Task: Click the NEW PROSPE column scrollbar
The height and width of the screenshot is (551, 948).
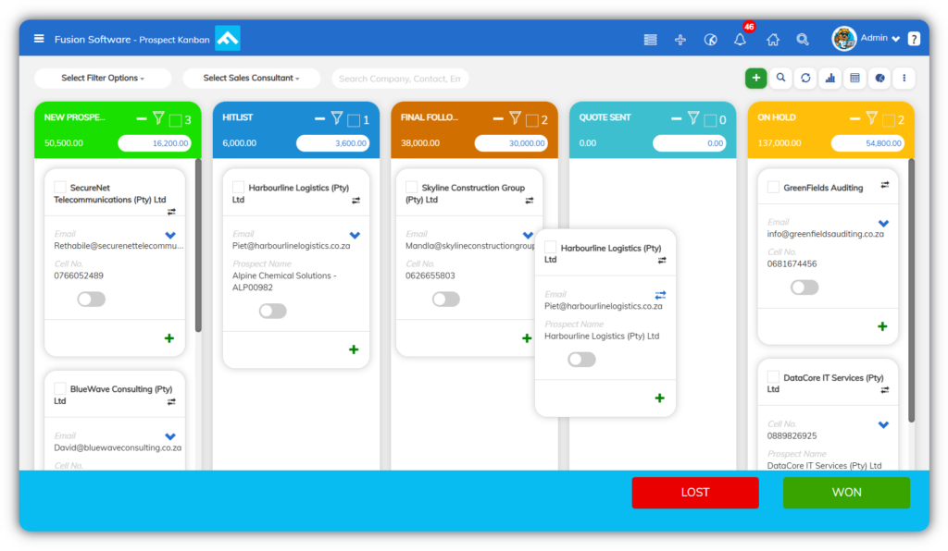Action: [x=198, y=244]
